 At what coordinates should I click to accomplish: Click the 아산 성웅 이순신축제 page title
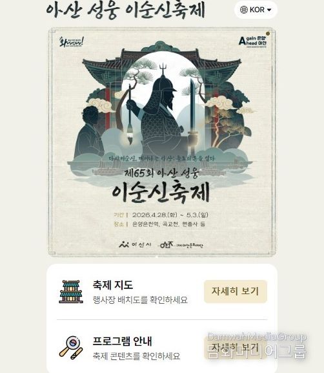(x=125, y=10)
